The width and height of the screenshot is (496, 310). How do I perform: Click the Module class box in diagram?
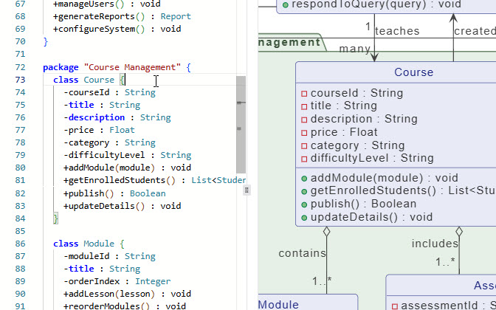308,302
